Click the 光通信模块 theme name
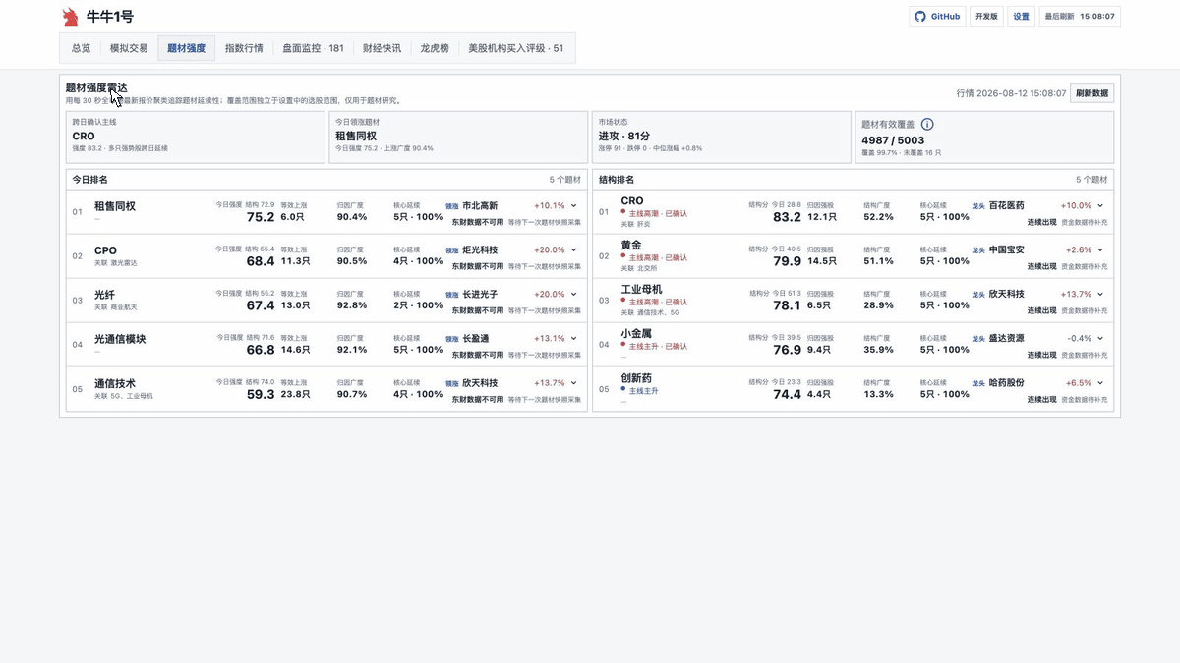This screenshot has height=663, width=1180. pyautogui.click(x=120, y=339)
